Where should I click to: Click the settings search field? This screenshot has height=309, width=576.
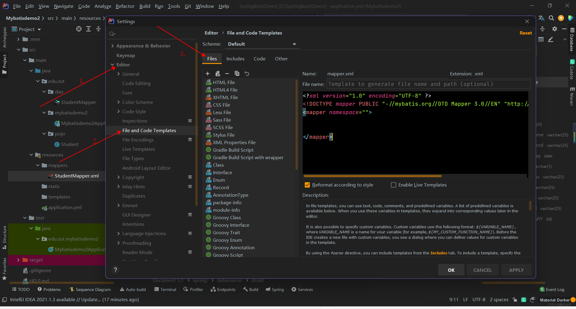click(x=151, y=34)
